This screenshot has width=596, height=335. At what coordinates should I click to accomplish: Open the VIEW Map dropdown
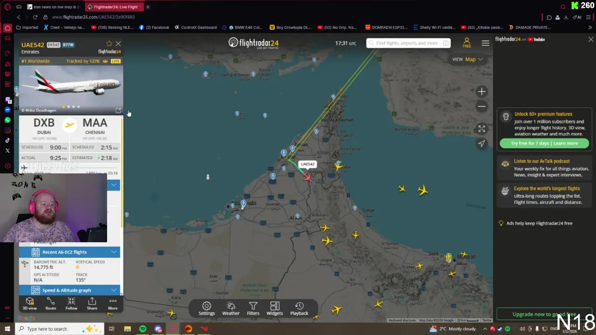467,59
